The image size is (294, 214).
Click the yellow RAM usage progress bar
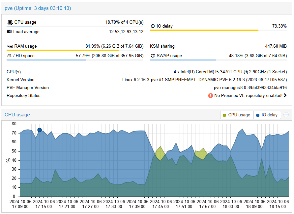point(63,51)
